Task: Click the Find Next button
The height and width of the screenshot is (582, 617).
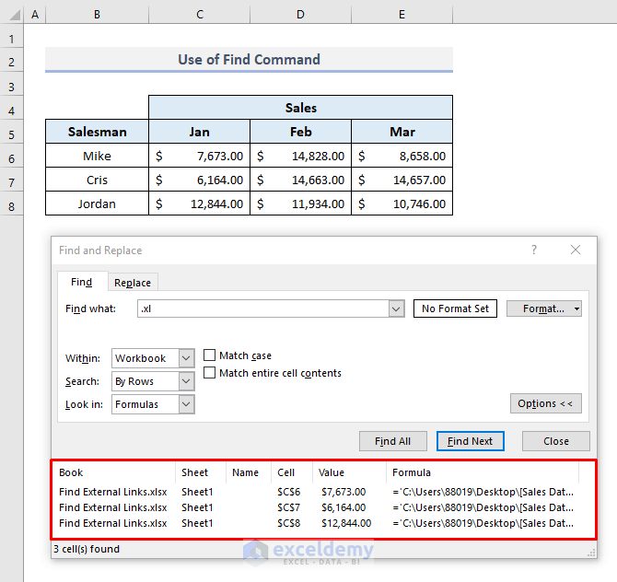Action: [x=471, y=441]
